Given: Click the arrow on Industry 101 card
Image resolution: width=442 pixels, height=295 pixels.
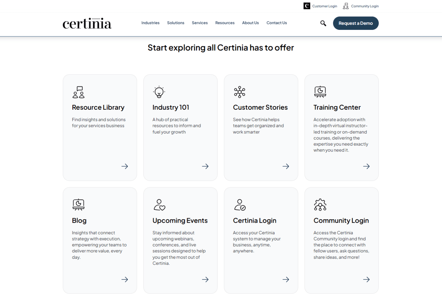Looking at the screenshot, I should (205, 166).
